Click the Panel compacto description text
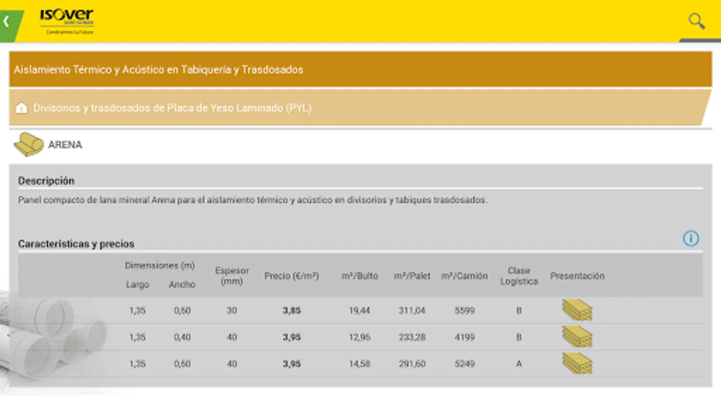Screen dimensions: 721x396 click(253, 200)
